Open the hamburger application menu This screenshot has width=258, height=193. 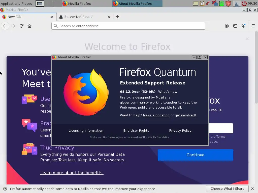point(253,26)
